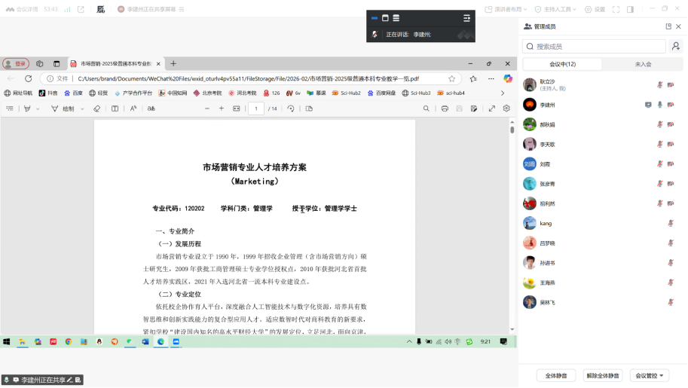Refresh the browser page

click(x=29, y=78)
